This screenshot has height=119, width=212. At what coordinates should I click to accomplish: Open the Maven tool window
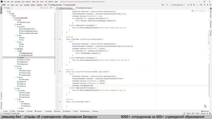211,33
